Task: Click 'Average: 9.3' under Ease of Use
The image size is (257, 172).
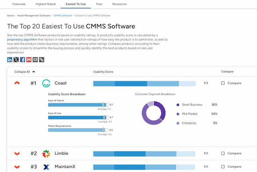Action: click(105, 122)
